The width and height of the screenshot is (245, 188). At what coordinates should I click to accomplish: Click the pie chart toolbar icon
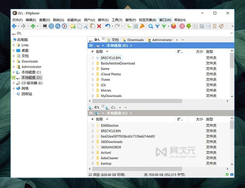pyautogui.click(x=174, y=26)
